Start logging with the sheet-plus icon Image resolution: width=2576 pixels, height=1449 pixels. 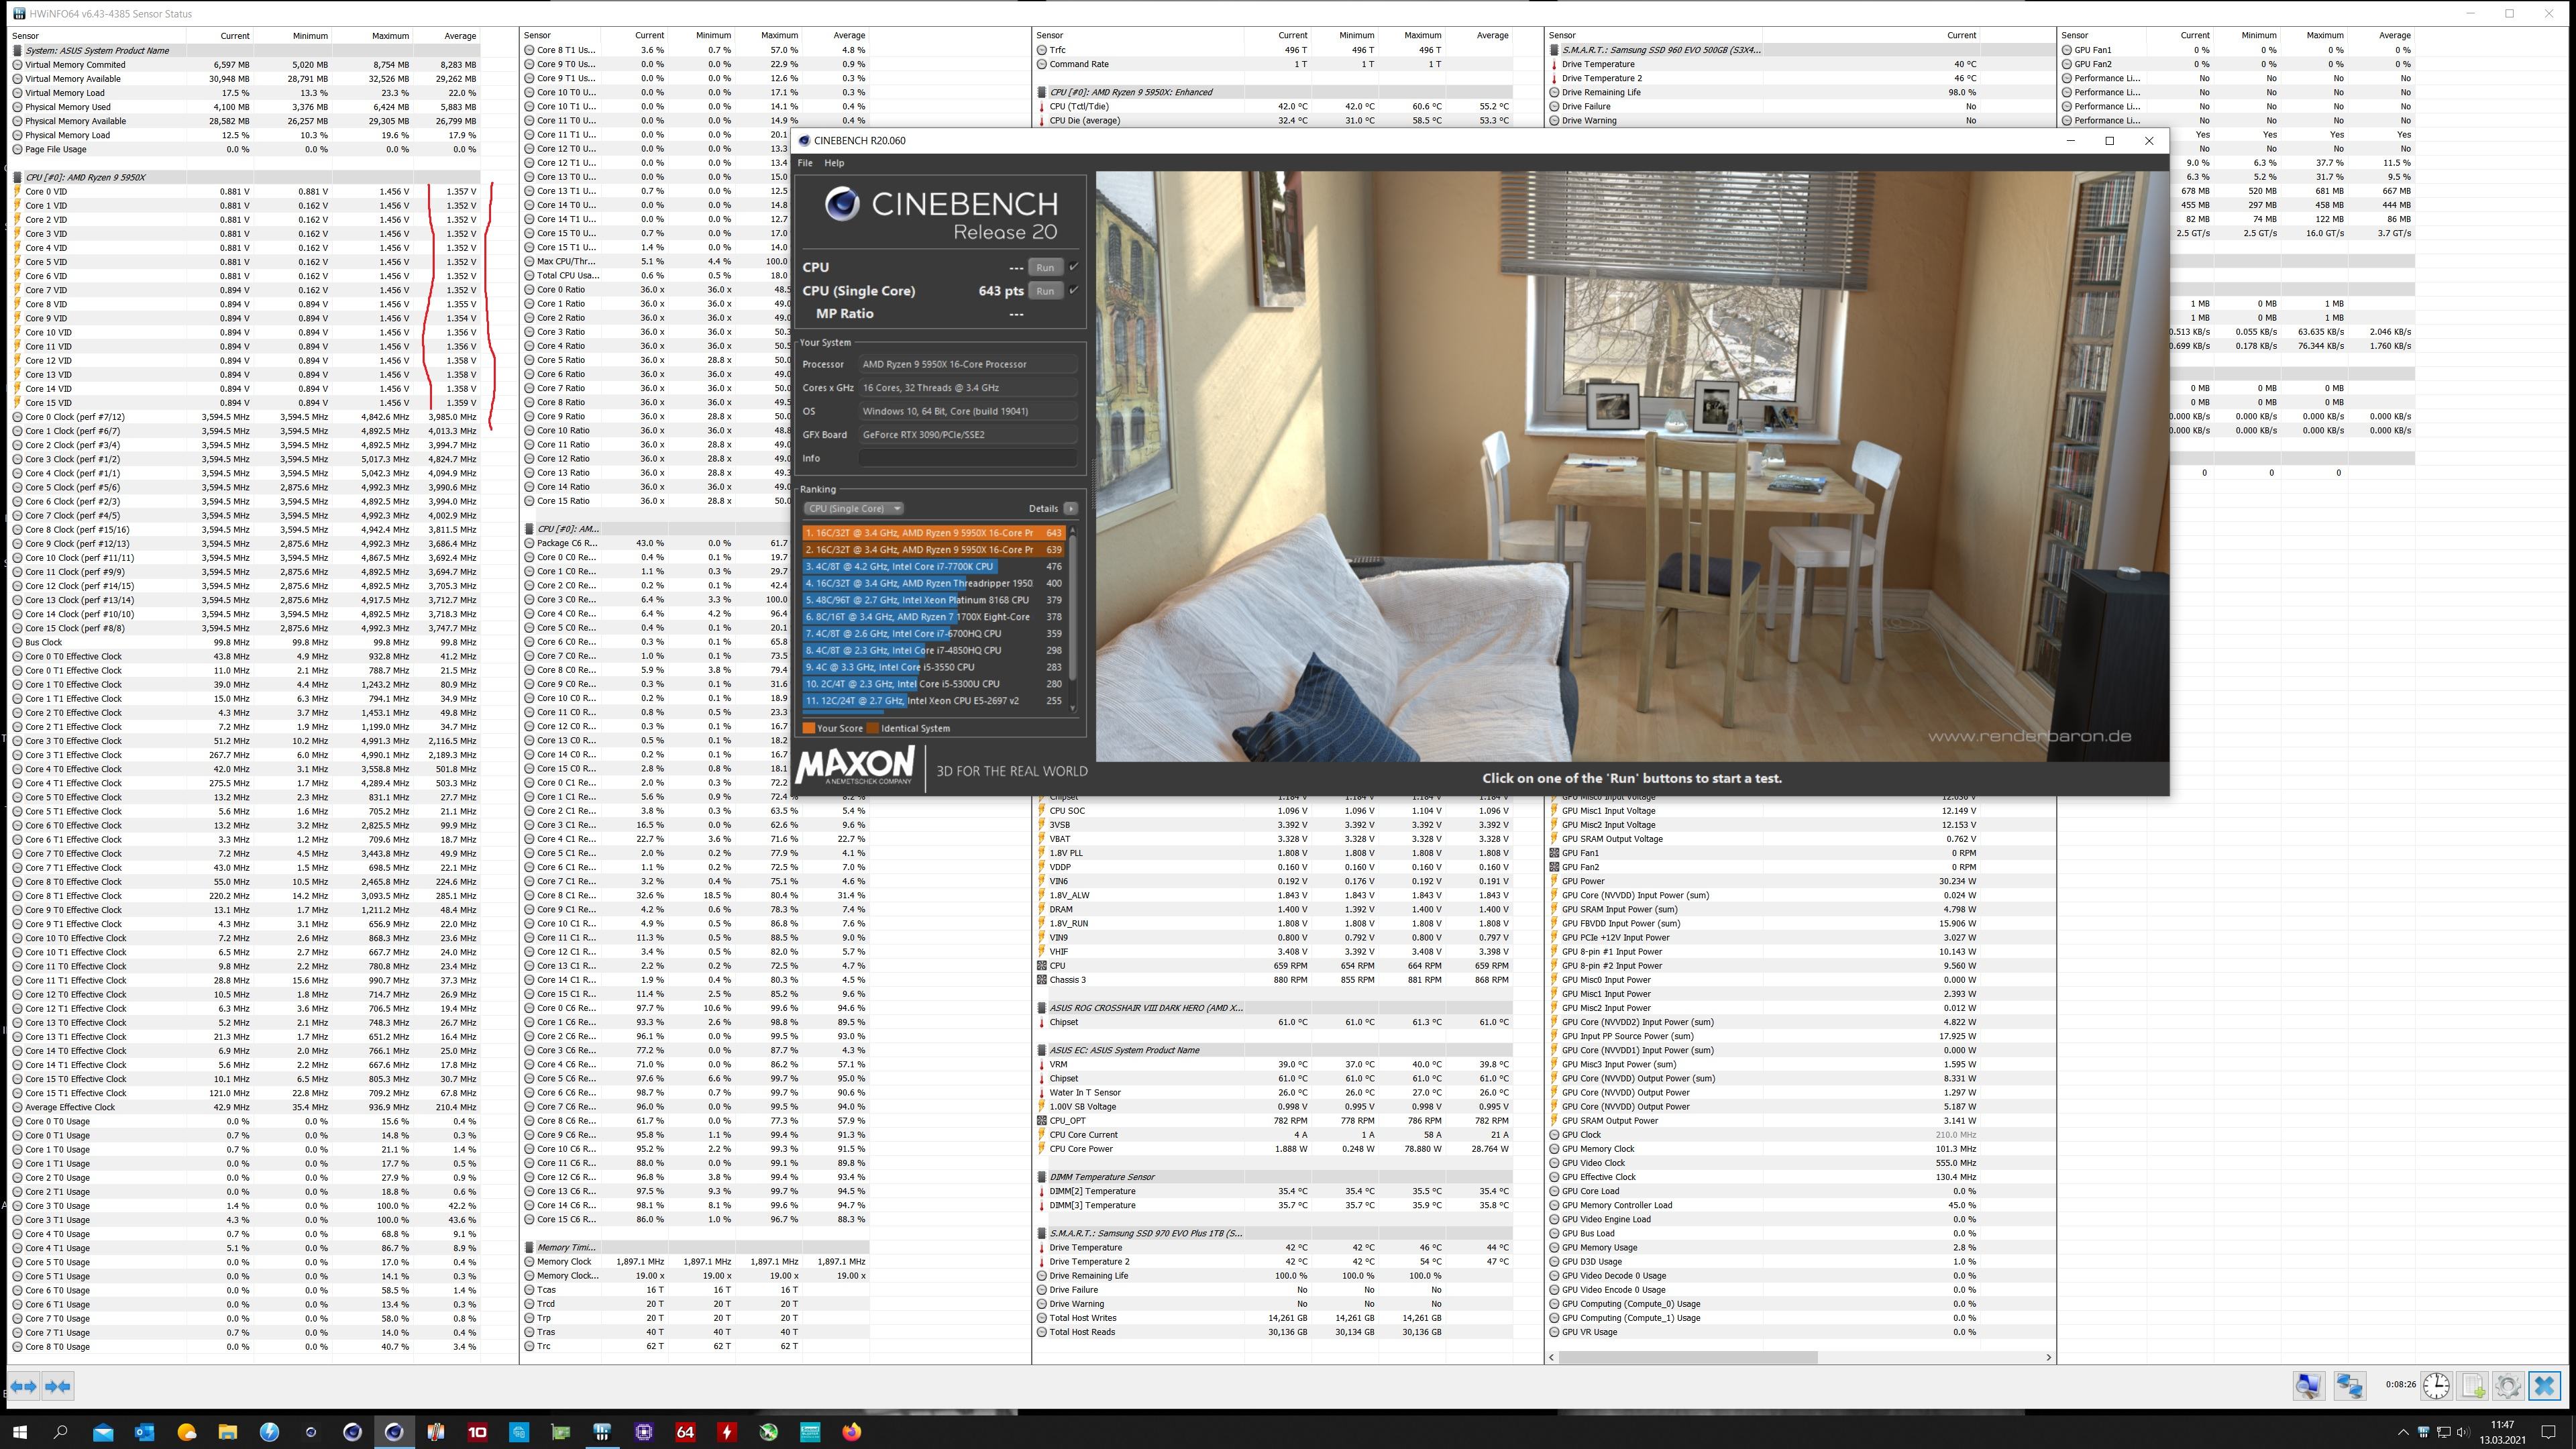tap(2473, 1386)
